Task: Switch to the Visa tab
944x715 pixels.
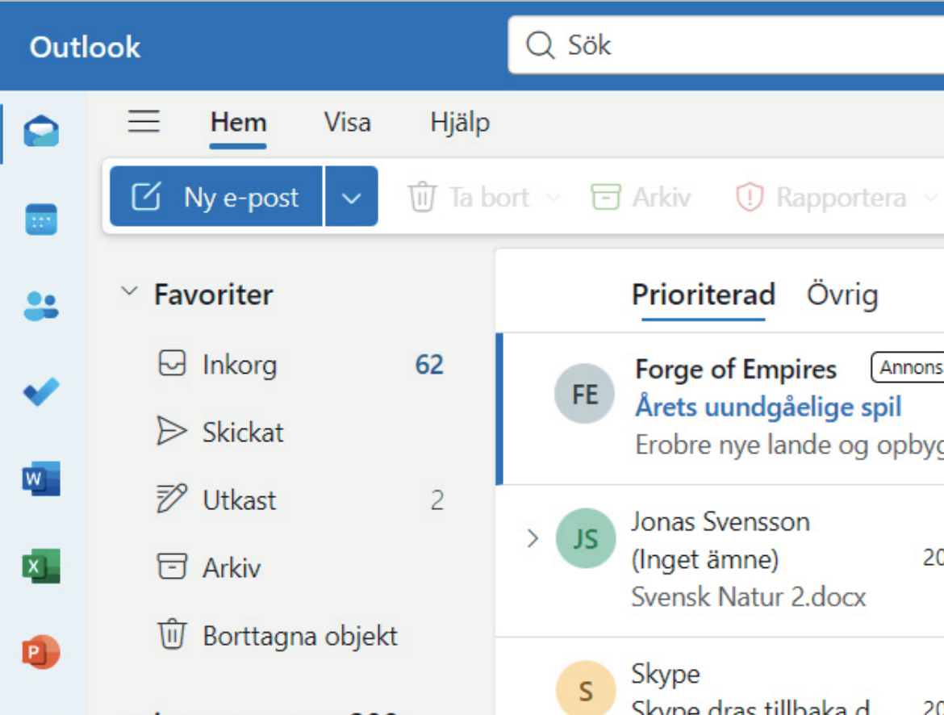Action: (347, 123)
